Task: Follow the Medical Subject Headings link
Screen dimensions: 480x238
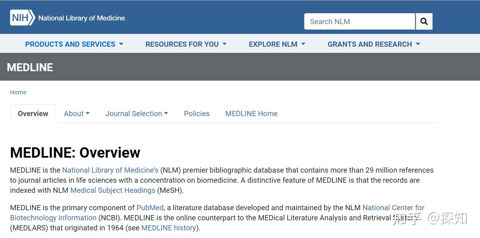Action: point(112,190)
